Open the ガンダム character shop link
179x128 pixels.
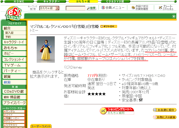pos(14,111)
